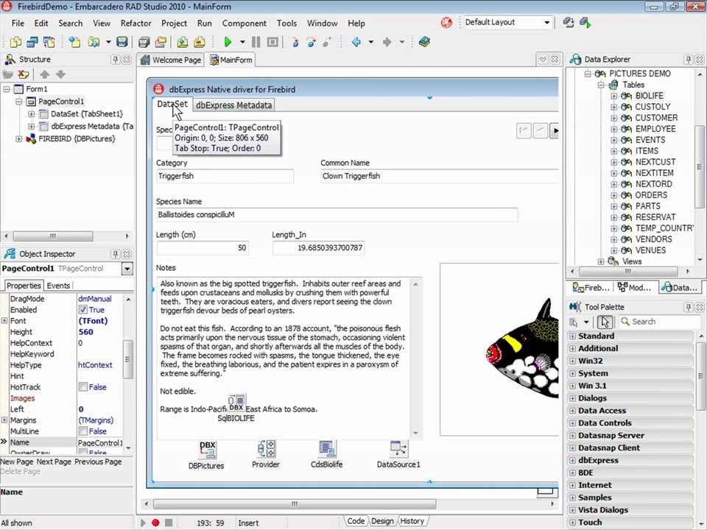Select the CUSTOMER table in Data Explorer
707x530 pixels.
(x=656, y=118)
